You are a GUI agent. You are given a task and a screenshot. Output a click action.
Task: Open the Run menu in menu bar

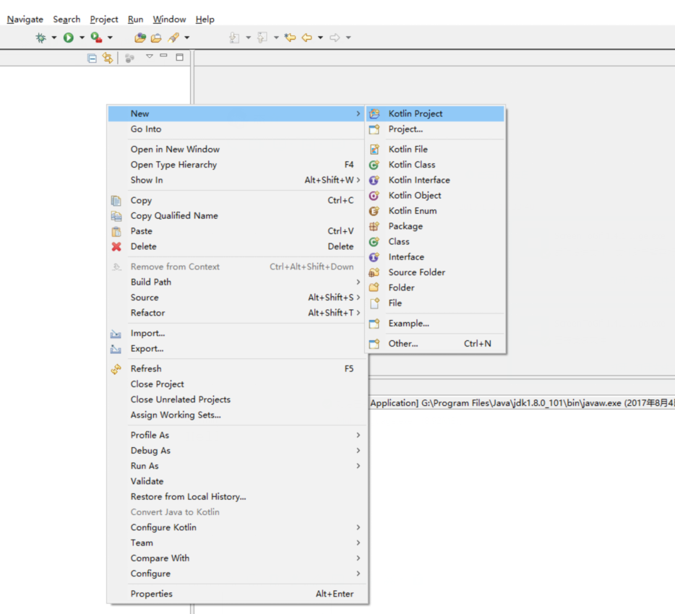pyautogui.click(x=135, y=20)
